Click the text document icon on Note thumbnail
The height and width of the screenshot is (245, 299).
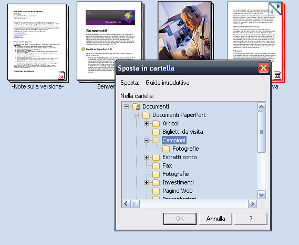coord(61,75)
